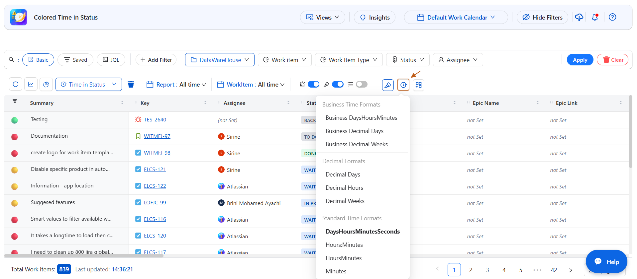Click the task checkbox icon beside WITMFJ-98
Viewport: 637px width, 279px height.
138,153
